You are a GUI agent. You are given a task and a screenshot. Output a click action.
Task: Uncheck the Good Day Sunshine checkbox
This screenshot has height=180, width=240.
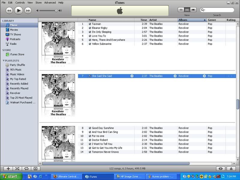click(90, 128)
